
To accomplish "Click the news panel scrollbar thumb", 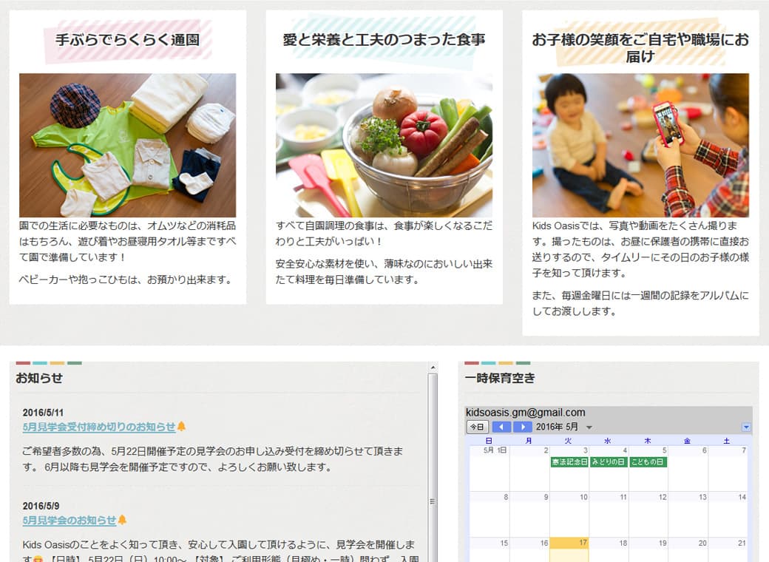I will [x=432, y=467].
